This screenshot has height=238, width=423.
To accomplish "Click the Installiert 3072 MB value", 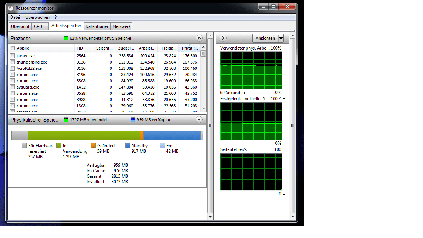I will (x=120, y=181).
